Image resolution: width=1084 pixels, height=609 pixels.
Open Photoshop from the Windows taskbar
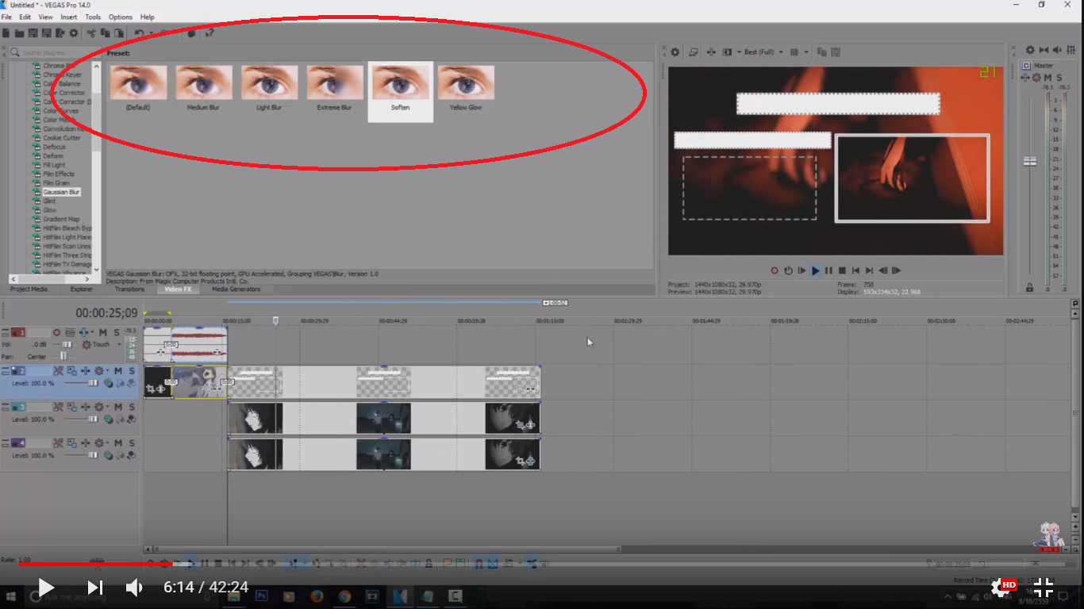click(261, 596)
